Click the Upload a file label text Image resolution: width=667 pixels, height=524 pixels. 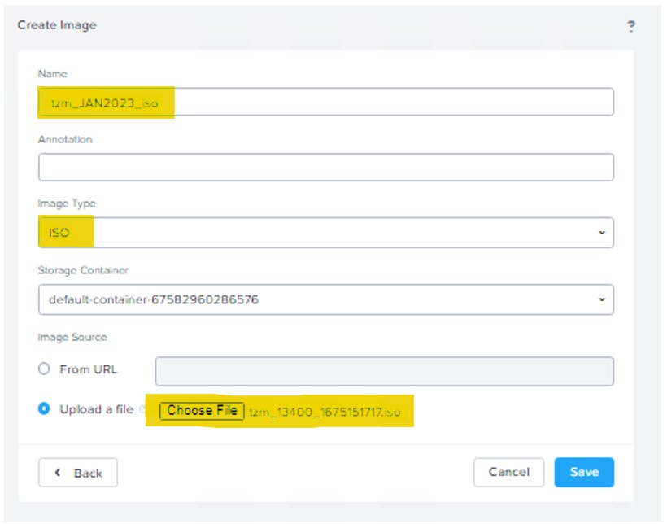pos(96,409)
